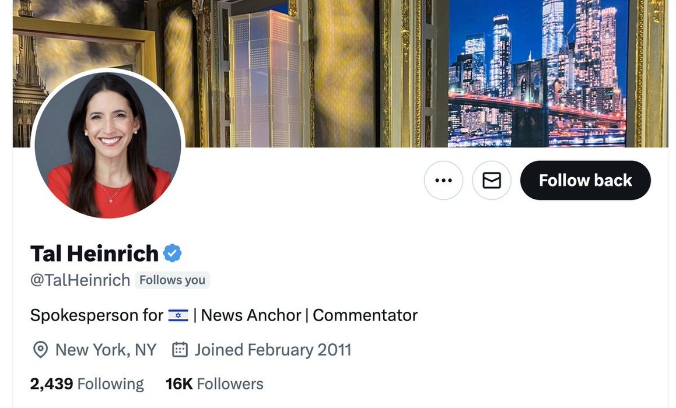Open the three-dots more options menu
This screenshot has width=676, height=408.
[444, 180]
